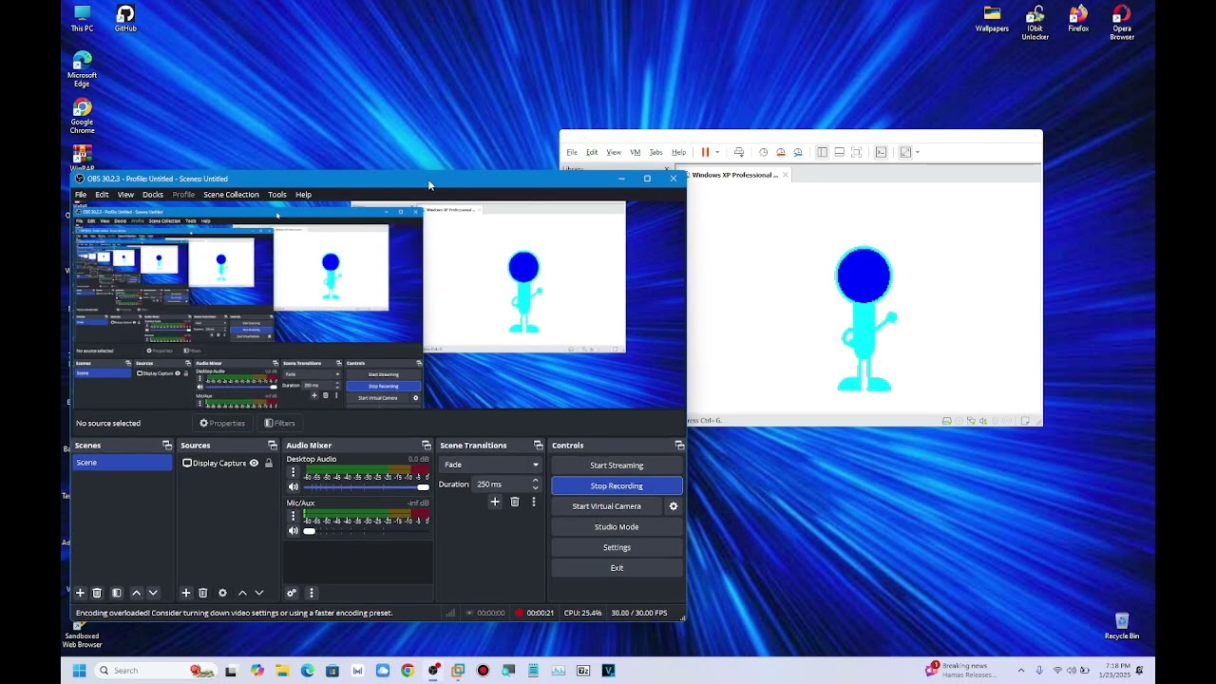This screenshot has height=684, width=1216.
Task: Show hidden system tray icons chevron
Action: point(1021,671)
